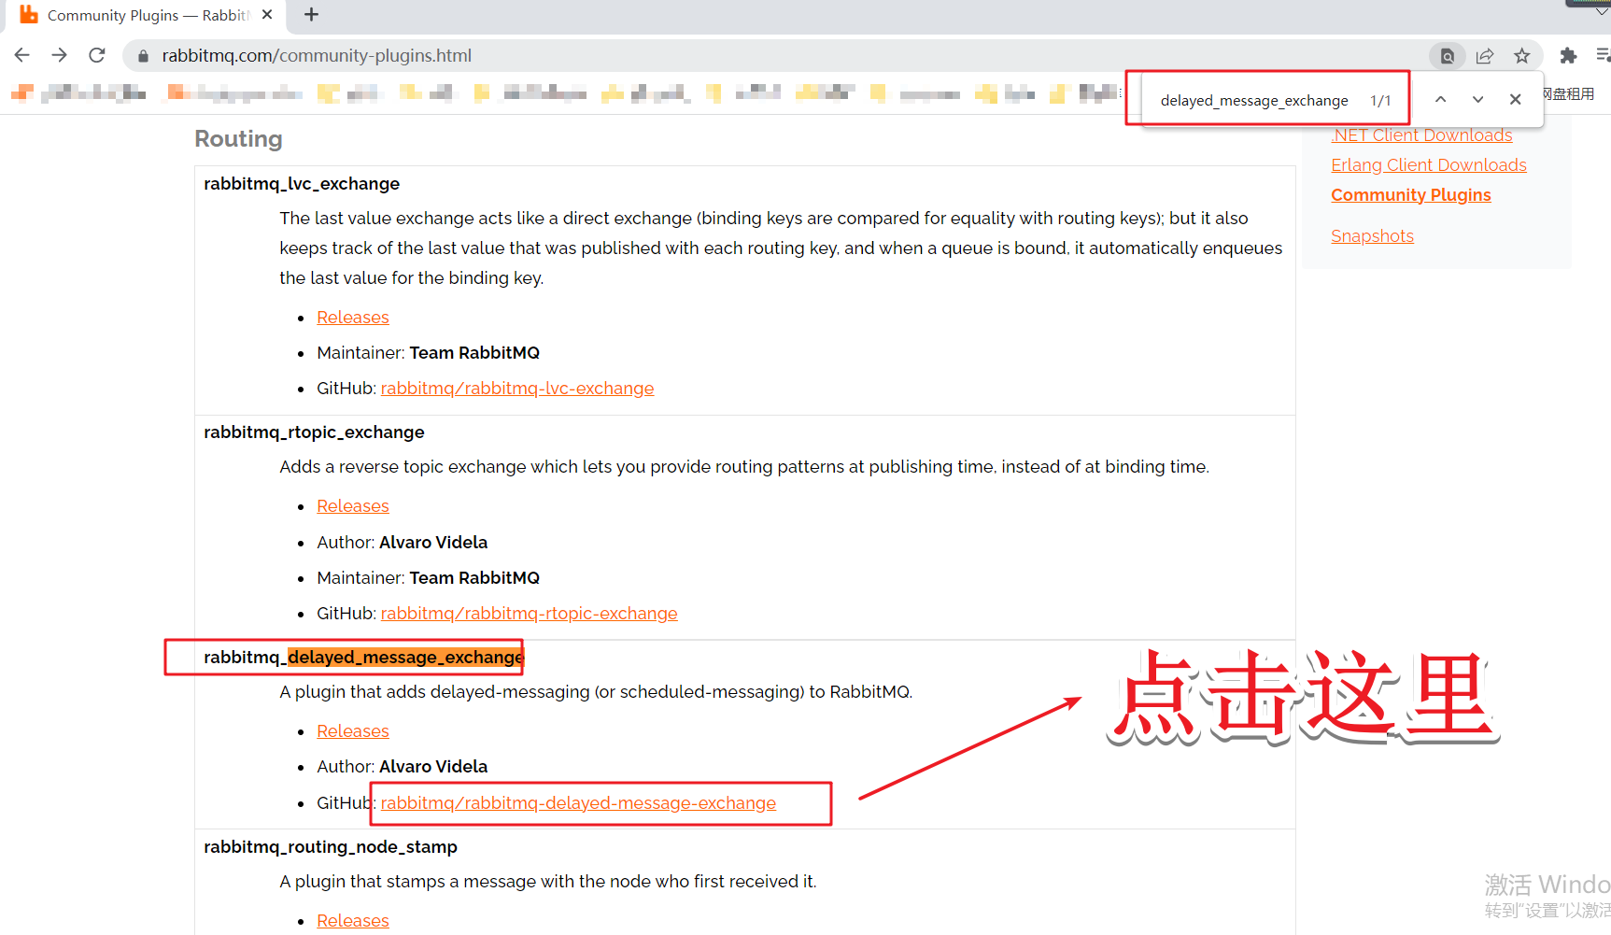Share this page via share icon

tap(1485, 56)
